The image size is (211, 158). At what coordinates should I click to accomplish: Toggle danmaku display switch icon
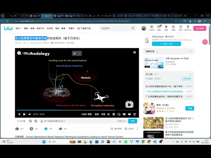[31, 121]
